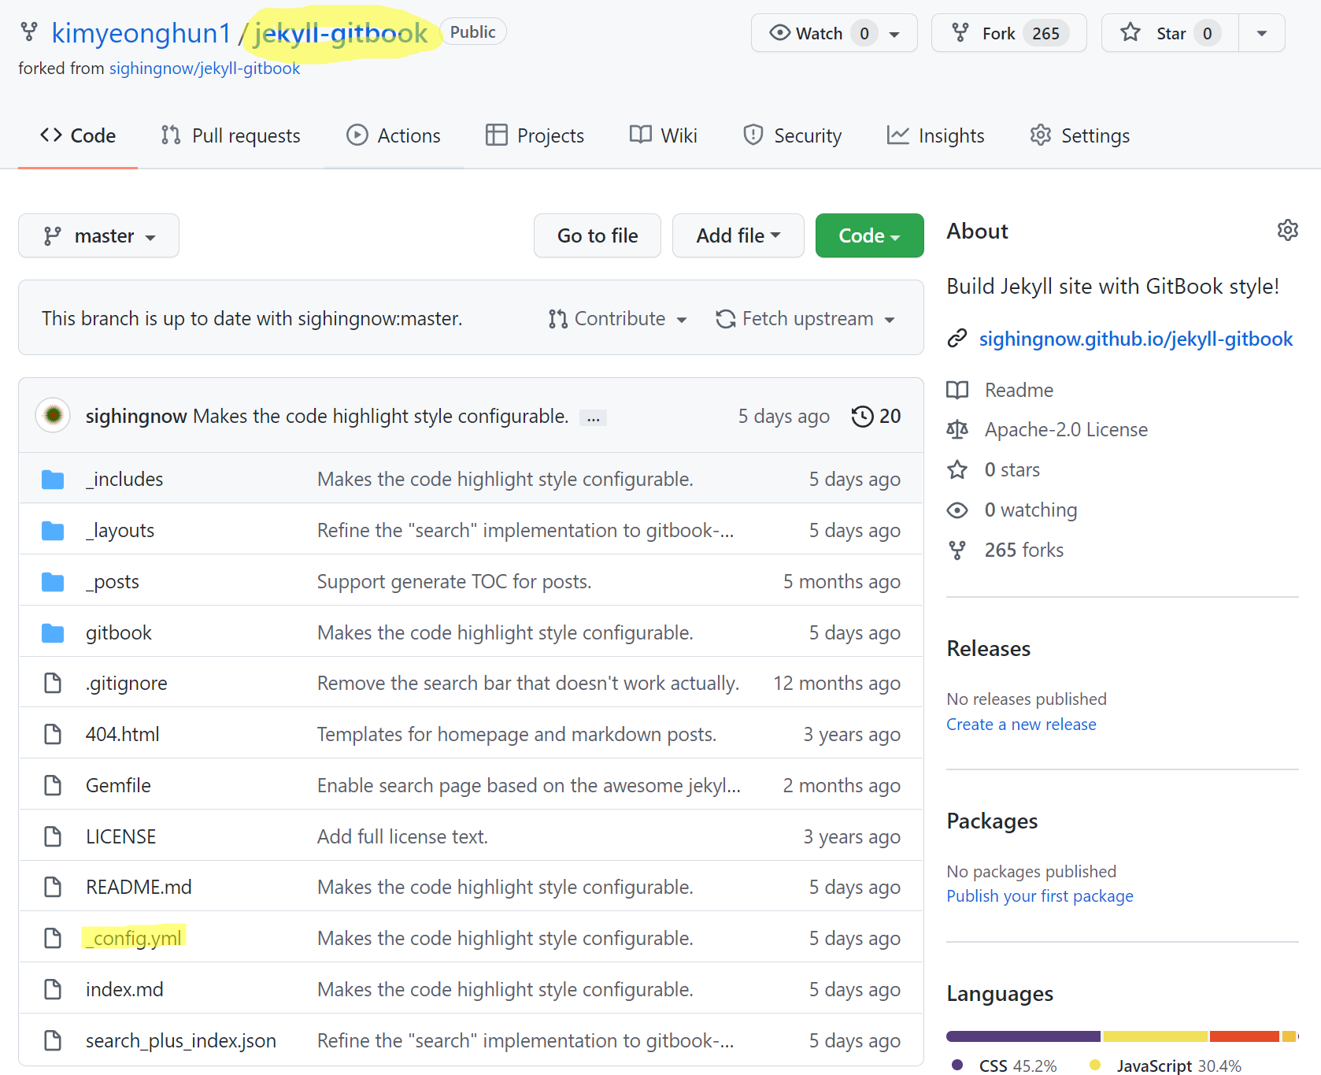
Task: Open the _config.yml file
Action: pyautogui.click(x=136, y=938)
